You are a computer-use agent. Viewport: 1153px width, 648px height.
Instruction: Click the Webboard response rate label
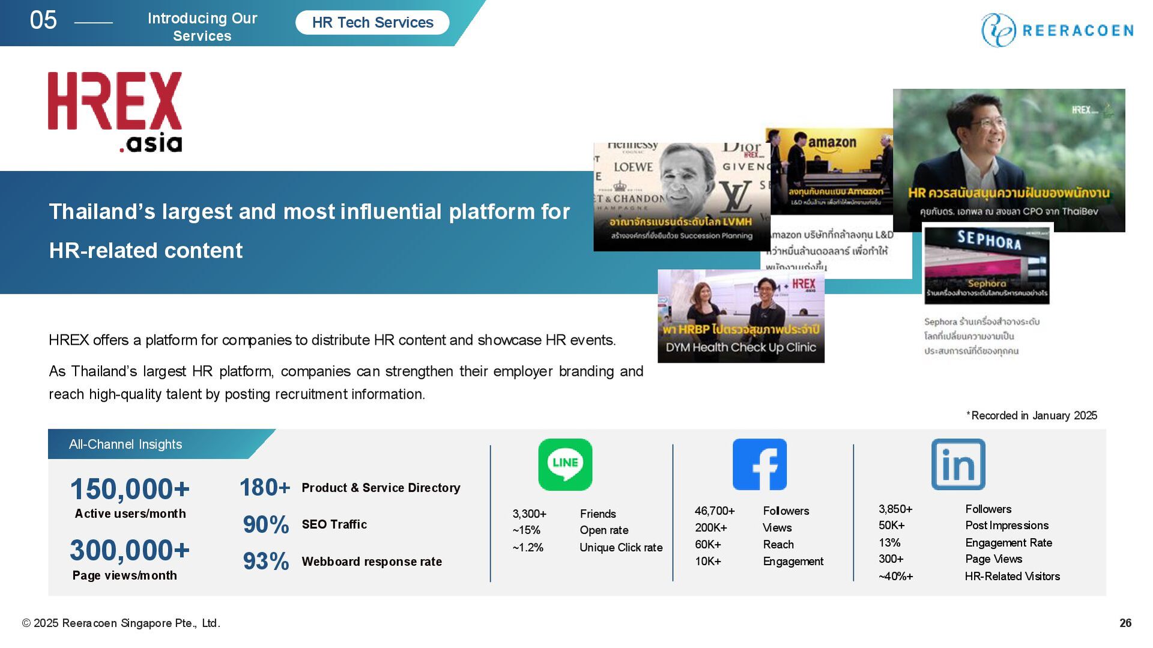372,562
